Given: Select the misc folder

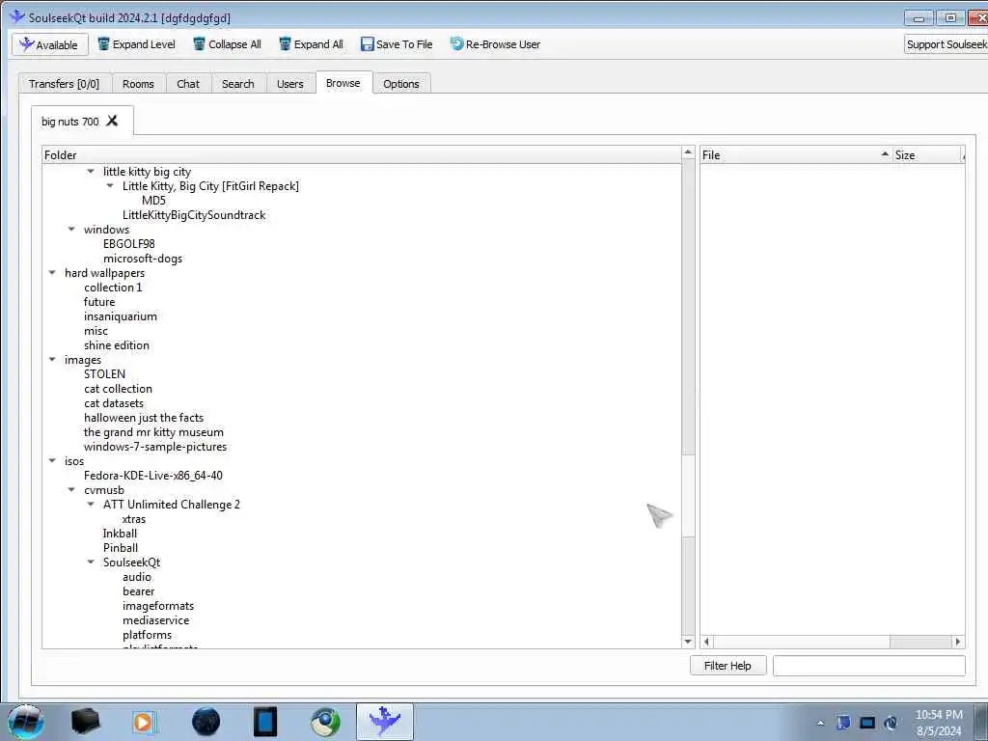Looking at the screenshot, I should [96, 331].
